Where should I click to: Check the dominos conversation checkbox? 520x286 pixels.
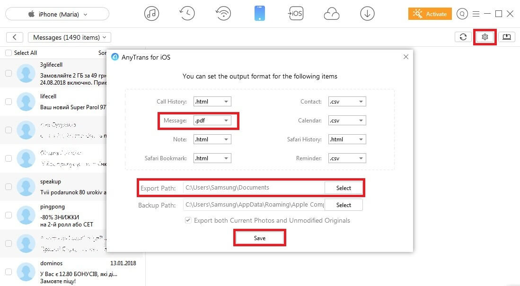[9, 272]
